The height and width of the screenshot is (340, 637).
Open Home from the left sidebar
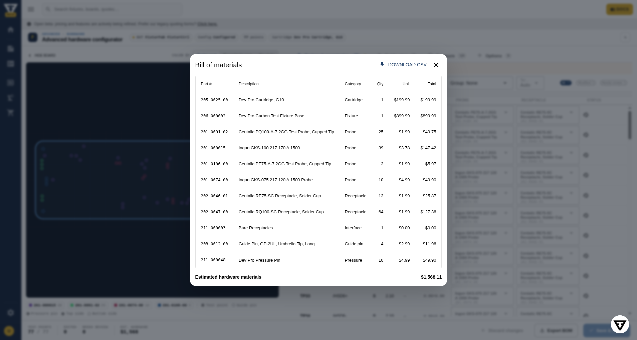click(x=11, y=29)
